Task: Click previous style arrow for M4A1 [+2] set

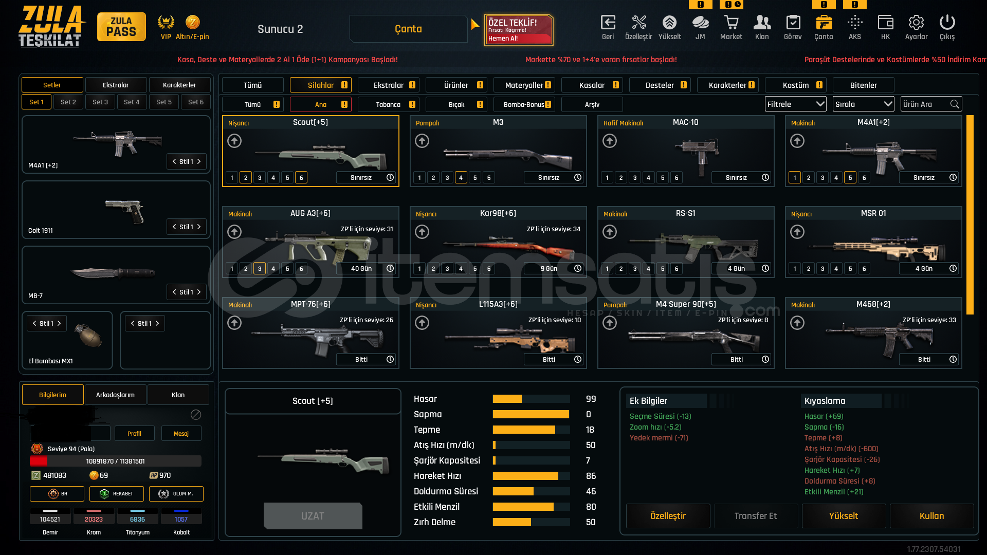Action: coord(174,161)
